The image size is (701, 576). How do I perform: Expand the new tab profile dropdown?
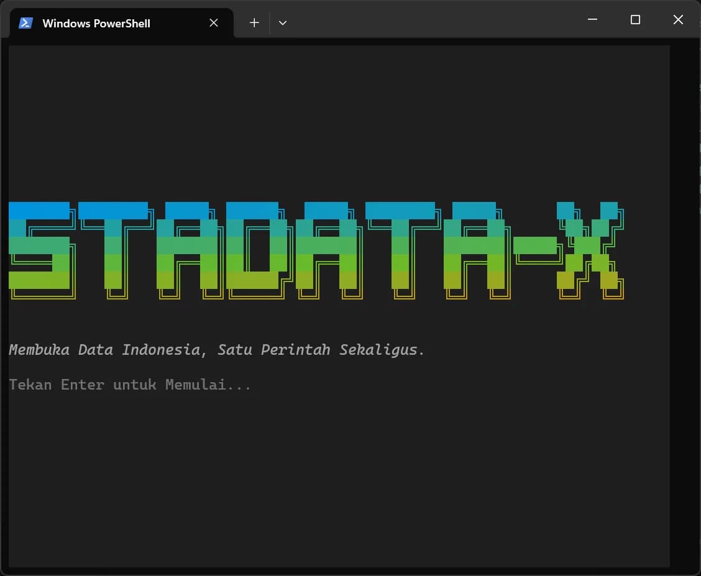pos(283,23)
